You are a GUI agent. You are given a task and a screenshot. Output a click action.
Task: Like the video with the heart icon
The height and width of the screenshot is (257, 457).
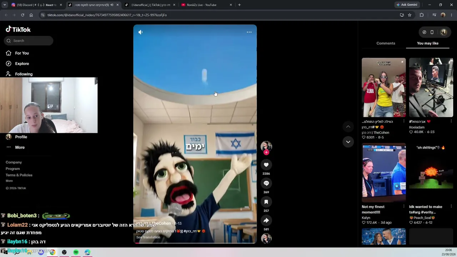[266, 165]
